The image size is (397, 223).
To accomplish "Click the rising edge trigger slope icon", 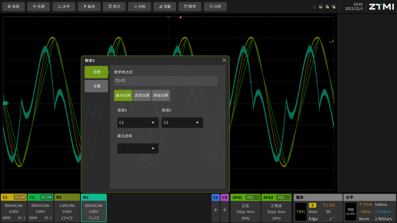I will (331, 219).
